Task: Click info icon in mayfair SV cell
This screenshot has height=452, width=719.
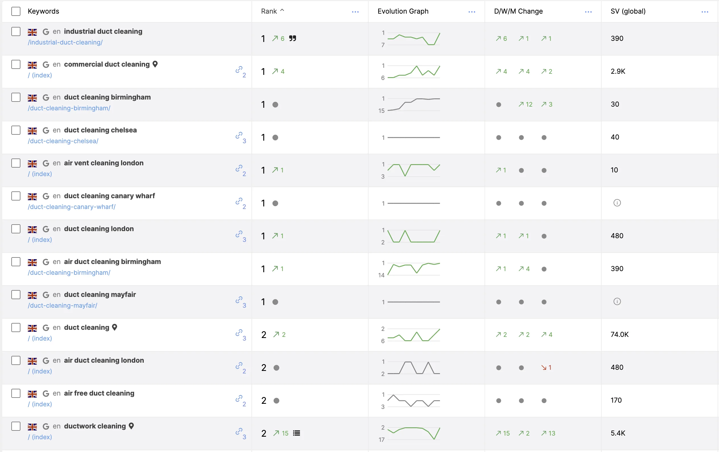Action: 617,301
